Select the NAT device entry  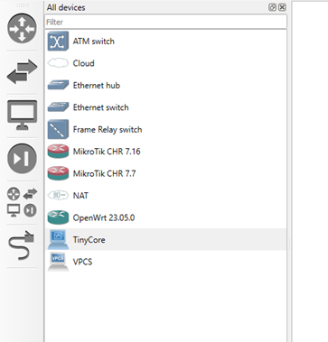coord(165,196)
